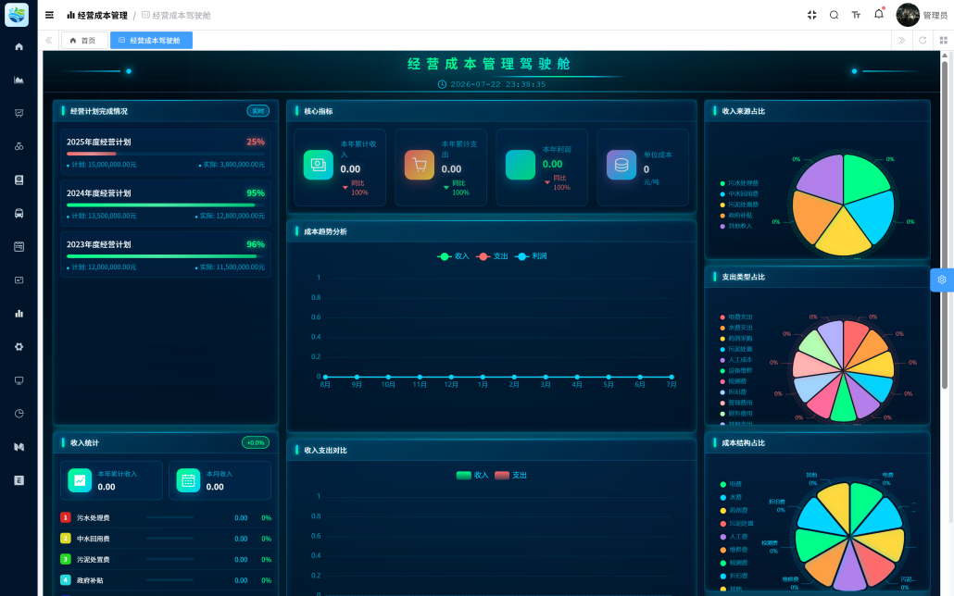Toggle 药剂费 in the 成本结构占比 legend

pyautogui.click(x=734, y=510)
